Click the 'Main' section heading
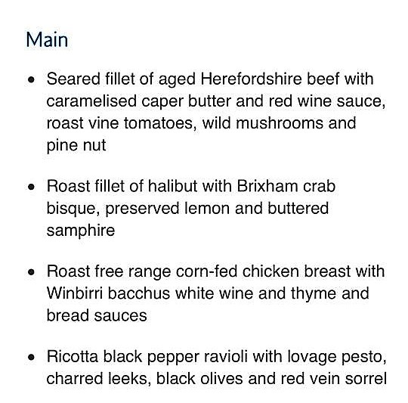This screenshot has width=408, height=403. coord(47,40)
